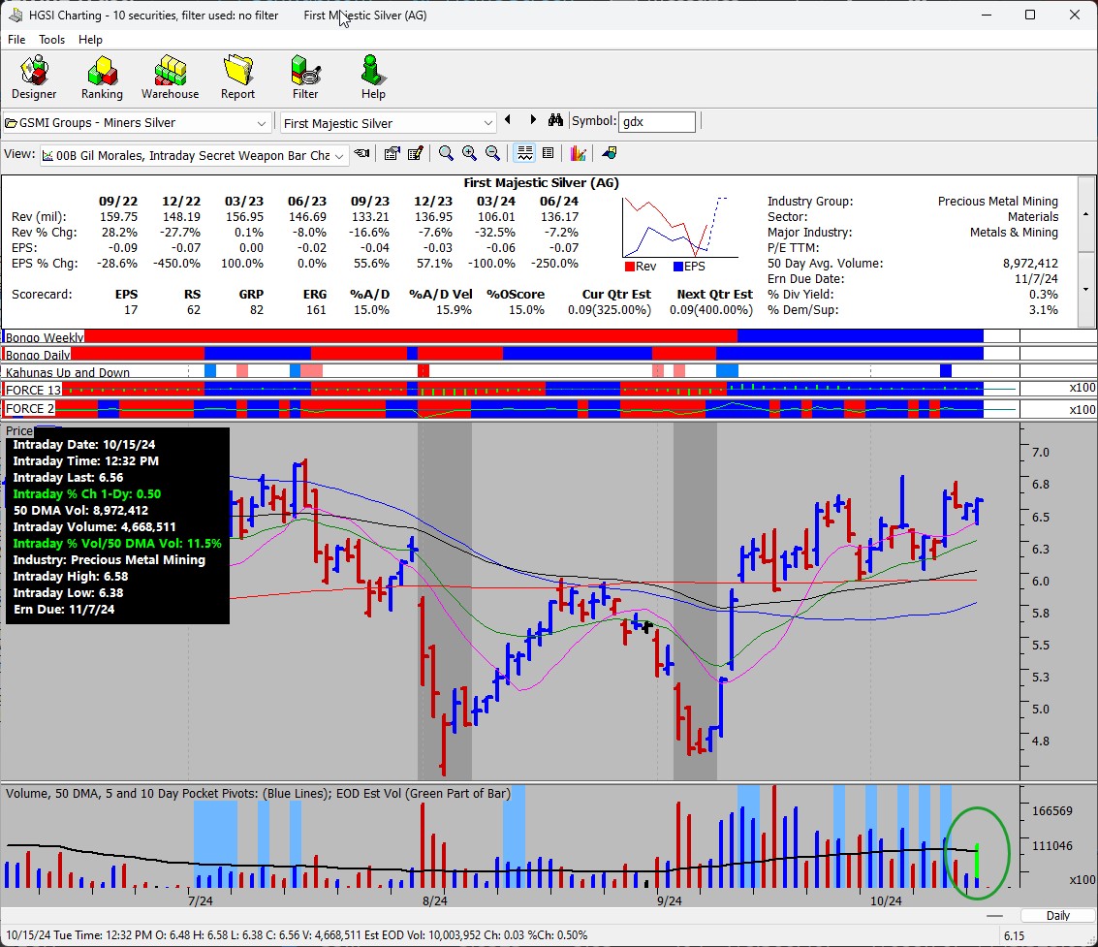This screenshot has height=947, width=1098.
Task: Click HGSI app icon in title bar
Action: pyautogui.click(x=16, y=15)
